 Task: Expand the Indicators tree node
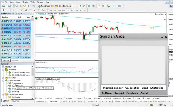point(3,78)
